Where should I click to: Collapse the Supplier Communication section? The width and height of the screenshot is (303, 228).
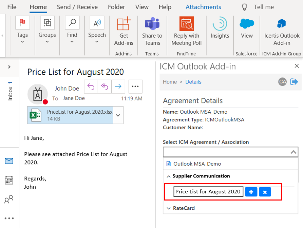(169, 176)
